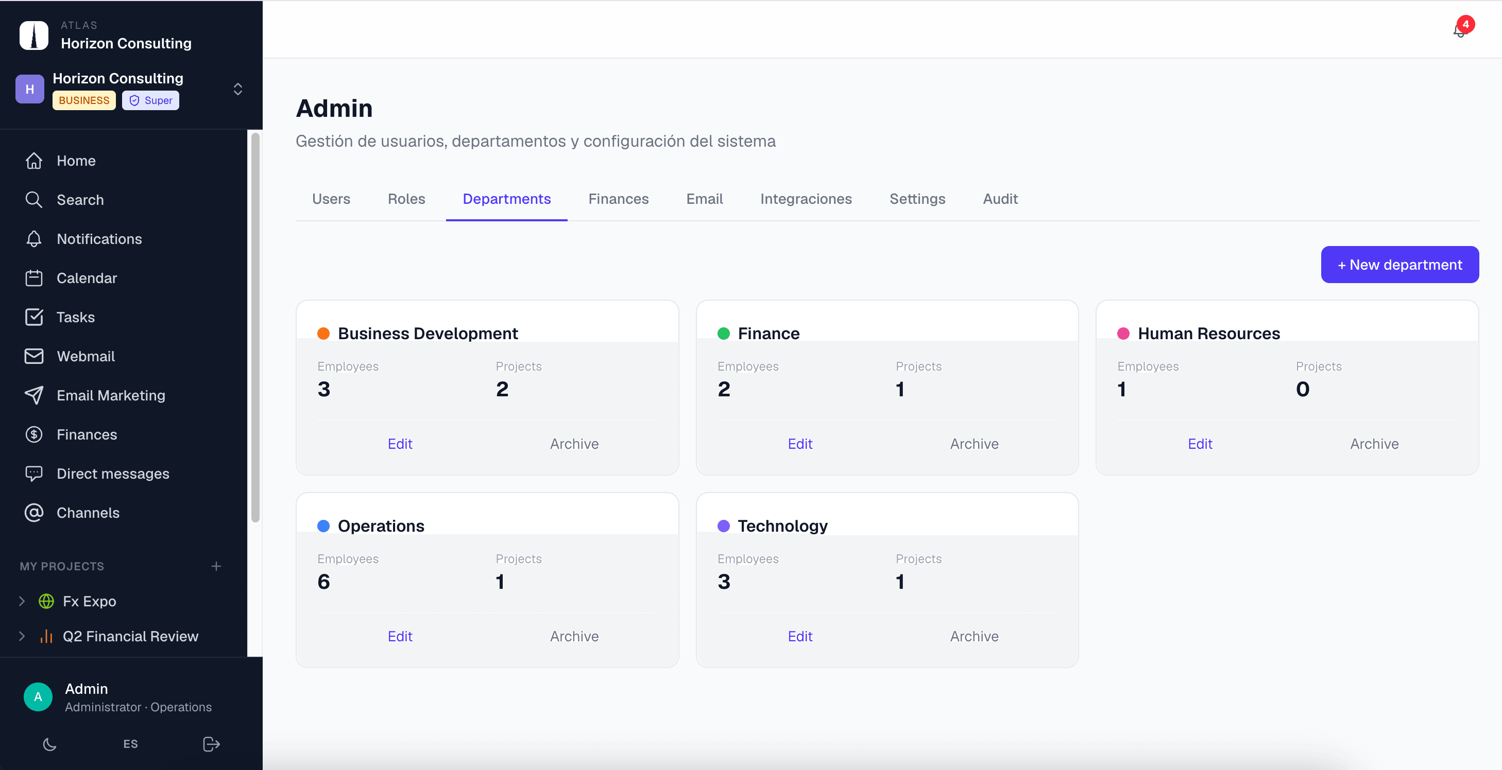Open the Email tab
This screenshot has height=770, width=1502.
[x=704, y=199]
